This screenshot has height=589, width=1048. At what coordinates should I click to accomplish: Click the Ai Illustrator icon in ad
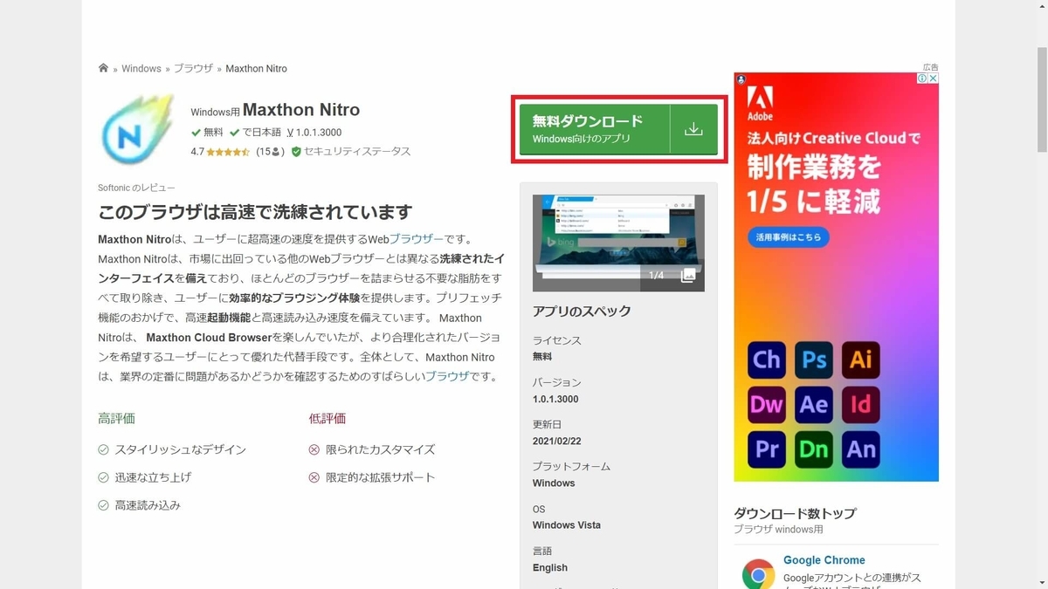[861, 360]
